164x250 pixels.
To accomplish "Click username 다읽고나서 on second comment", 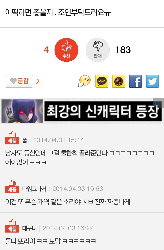I will pos(34,189).
